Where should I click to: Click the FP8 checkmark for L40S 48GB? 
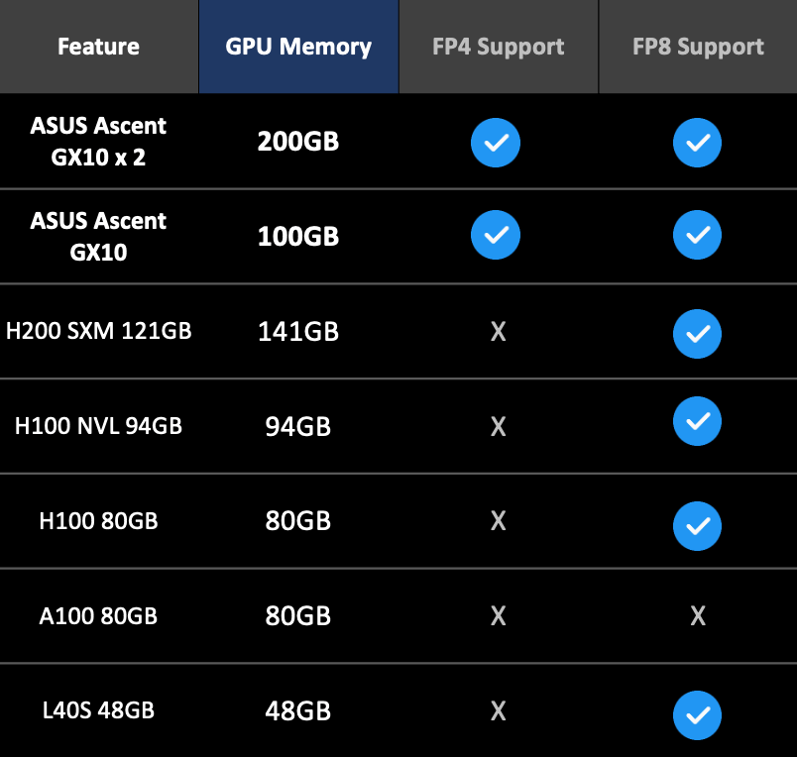click(x=698, y=711)
